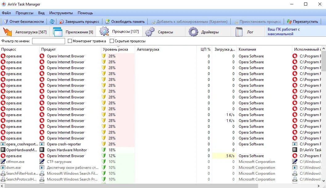Click the Перезапустить toolbar icon
This screenshot has width=326, height=188.
click(x=289, y=21)
